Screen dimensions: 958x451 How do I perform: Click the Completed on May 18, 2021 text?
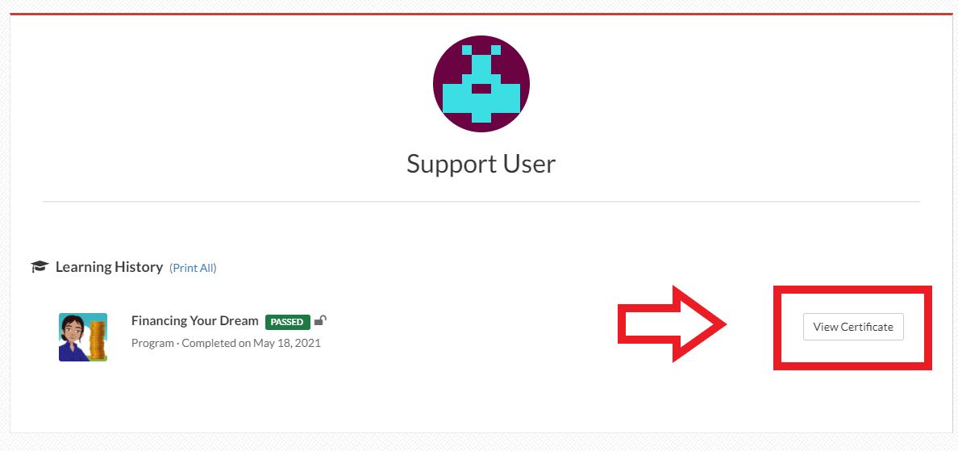tap(251, 343)
